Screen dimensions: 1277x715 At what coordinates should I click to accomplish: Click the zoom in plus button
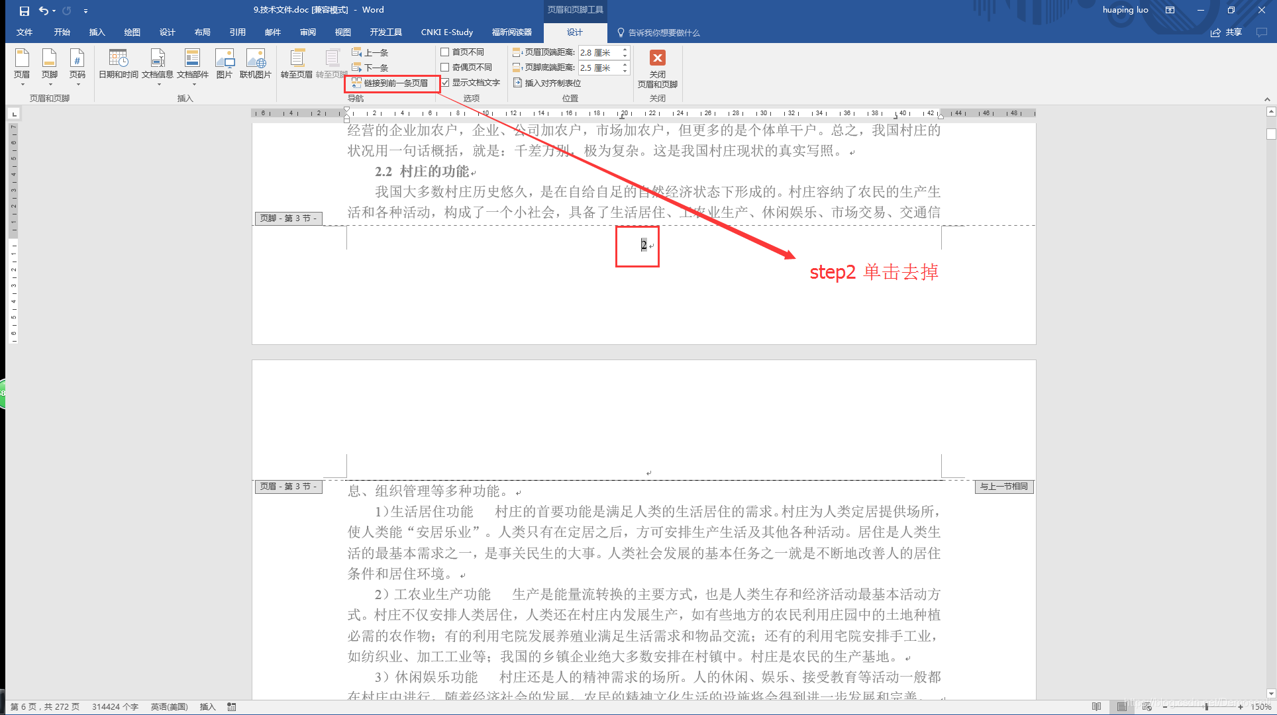coord(1241,707)
